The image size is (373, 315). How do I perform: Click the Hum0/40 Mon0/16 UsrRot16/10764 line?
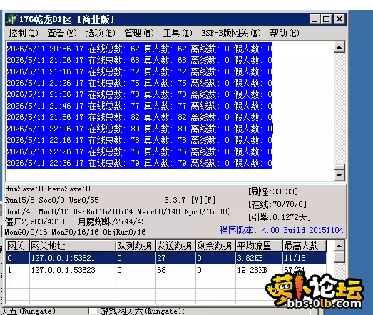point(118,211)
